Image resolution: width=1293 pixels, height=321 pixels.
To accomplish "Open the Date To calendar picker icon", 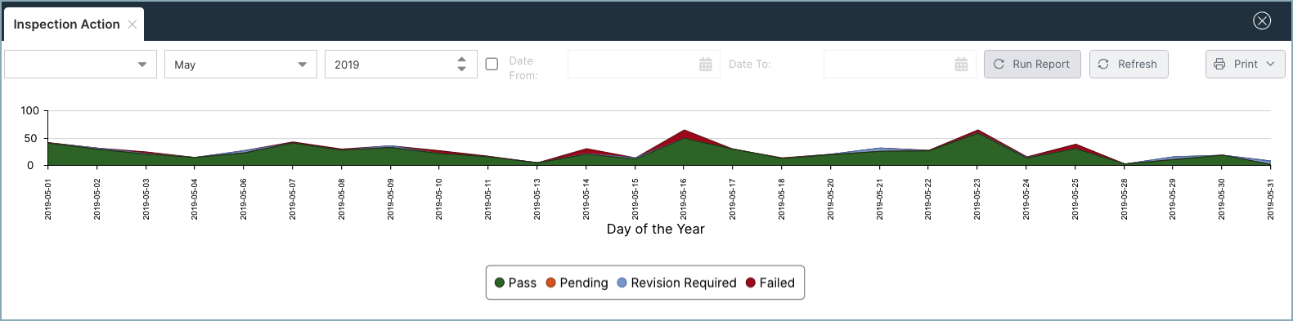I will click(962, 65).
